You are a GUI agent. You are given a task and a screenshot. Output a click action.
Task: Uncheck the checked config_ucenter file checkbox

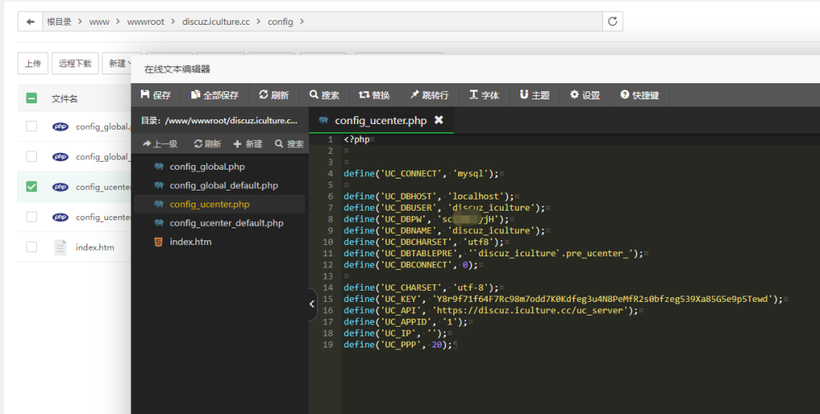31,187
